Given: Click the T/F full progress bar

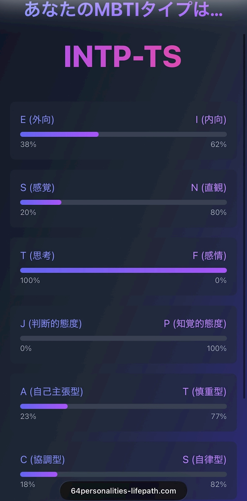Looking at the screenshot, I should click(123, 270).
